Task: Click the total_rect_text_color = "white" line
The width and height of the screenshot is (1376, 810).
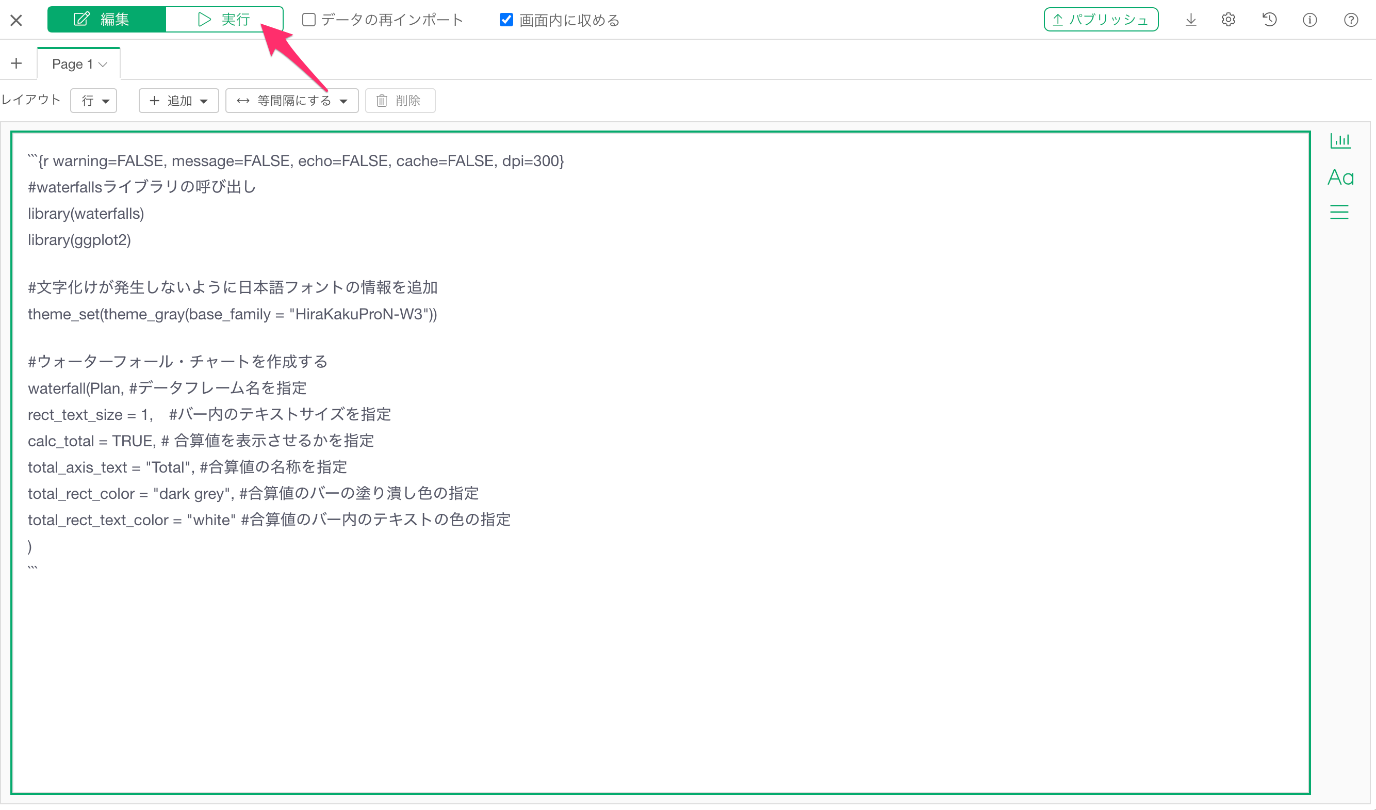Action: (269, 520)
